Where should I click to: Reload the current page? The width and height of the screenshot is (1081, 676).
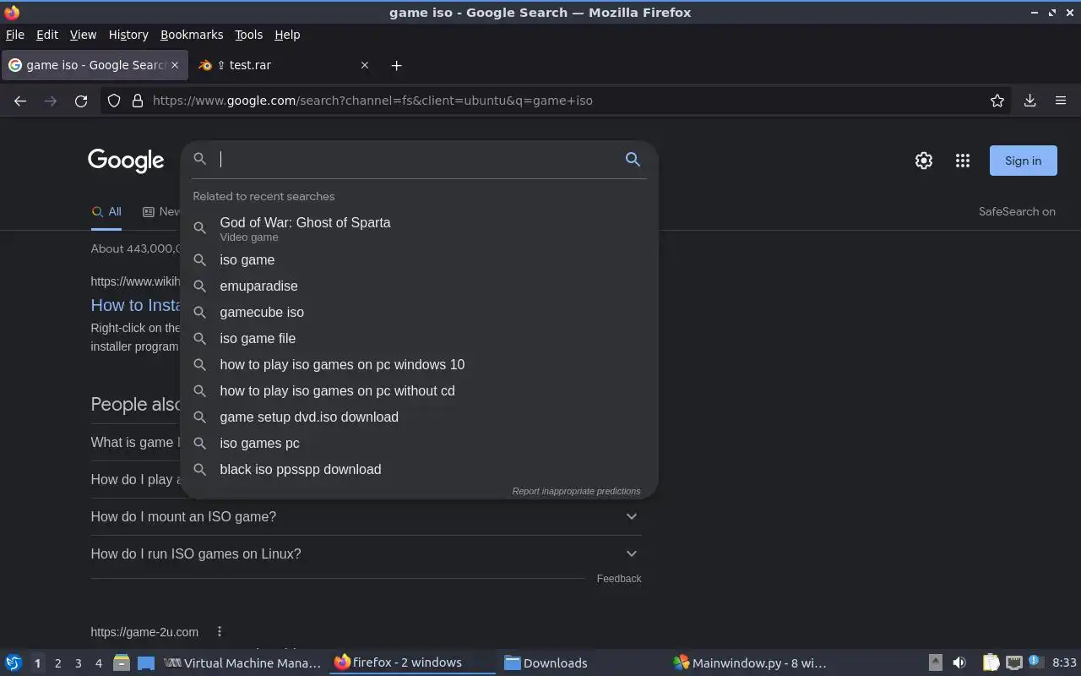[81, 101]
